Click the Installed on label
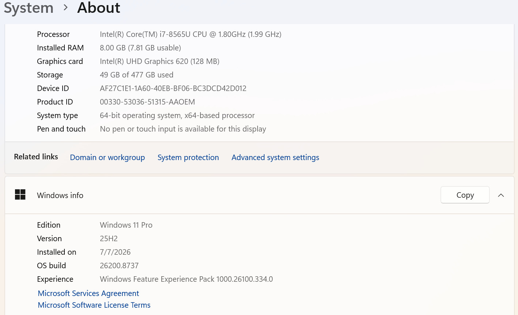Viewport: 518px width, 315px height. [57, 252]
